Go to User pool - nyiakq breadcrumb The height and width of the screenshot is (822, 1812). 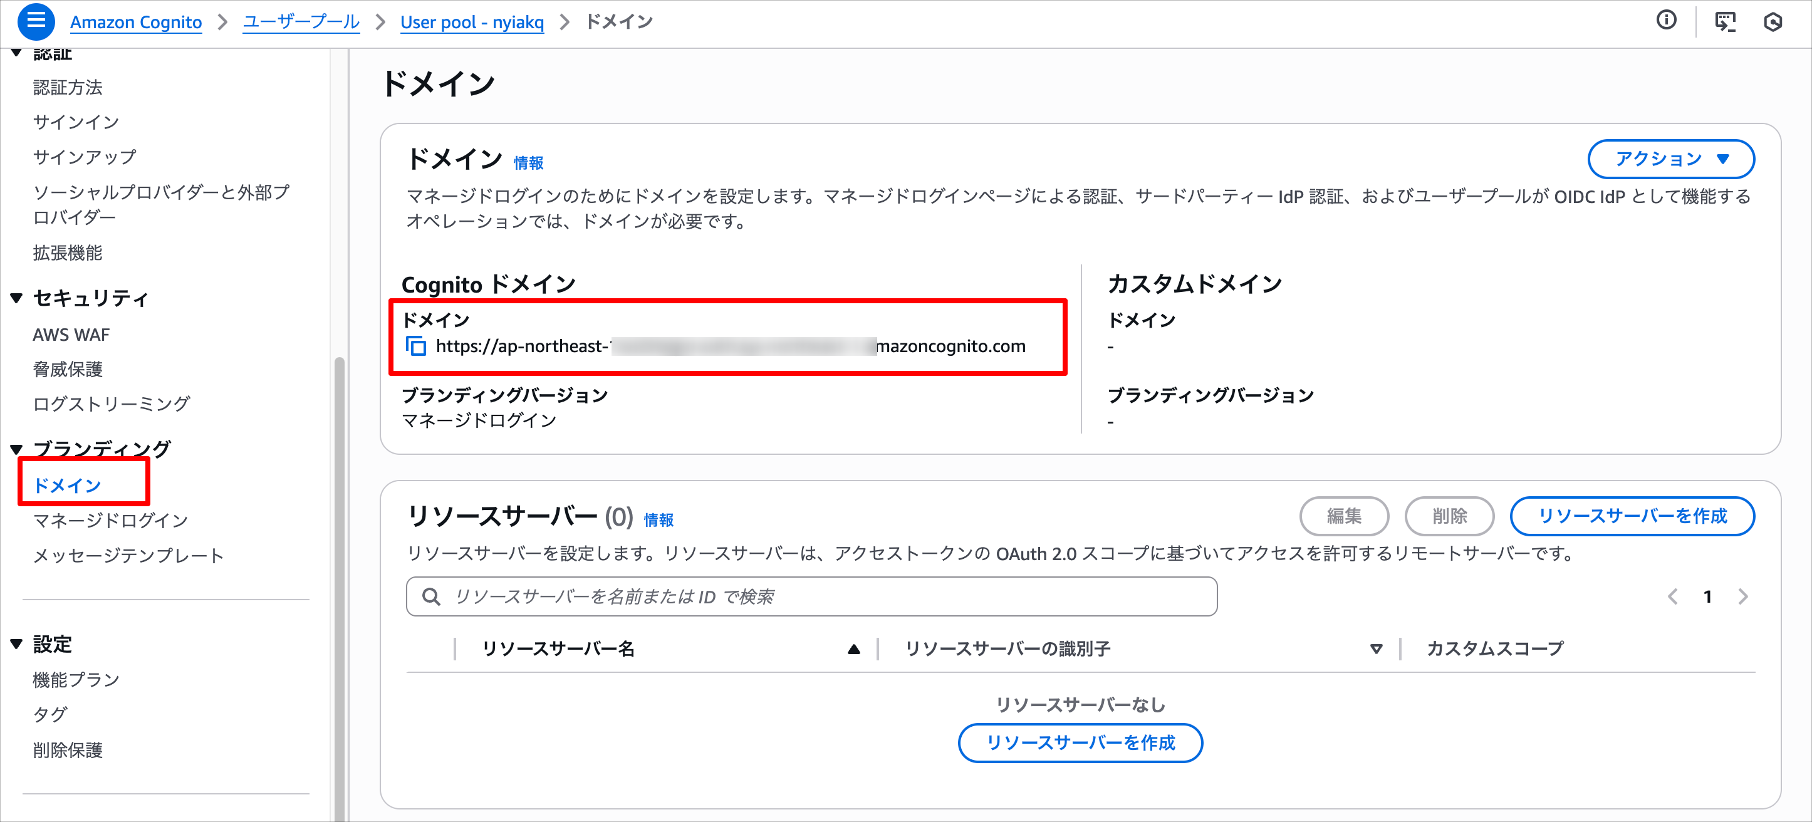click(x=472, y=22)
